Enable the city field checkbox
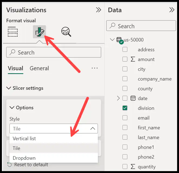 tap(125, 69)
